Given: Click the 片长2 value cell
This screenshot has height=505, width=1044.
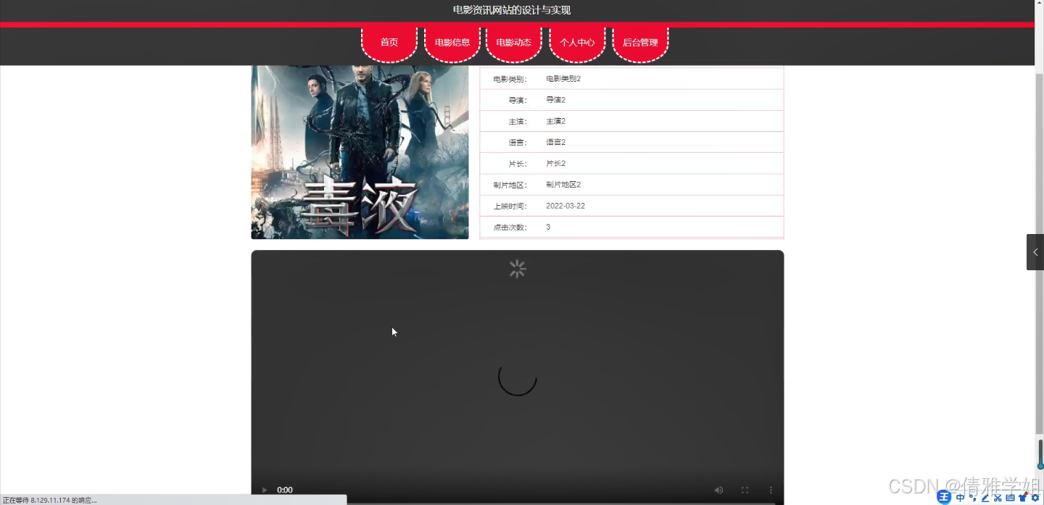Looking at the screenshot, I should [x=555, y=164].
